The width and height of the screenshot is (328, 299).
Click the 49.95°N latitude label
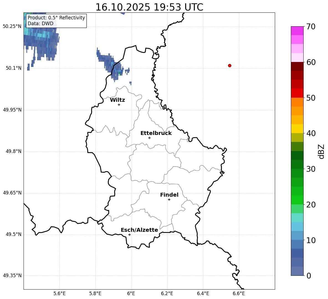[x=12, y=110]
